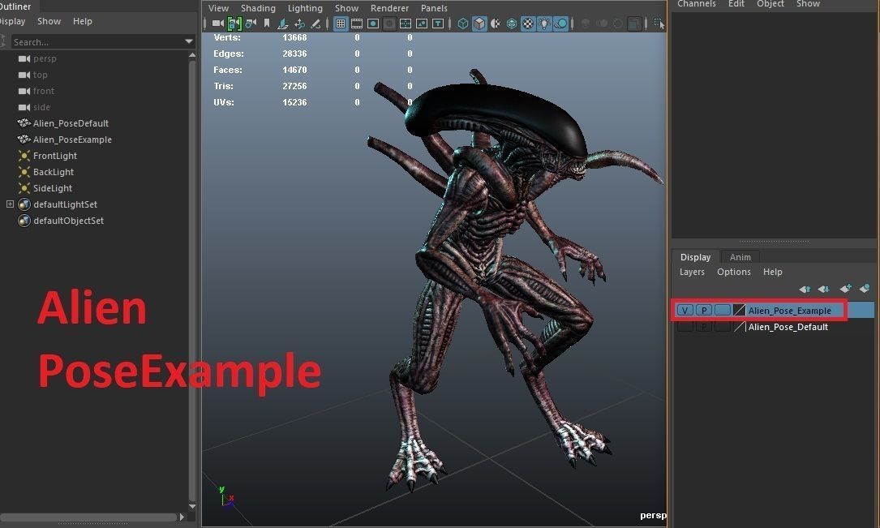Enable Wireframe on Shaded icon

tap(512, 24)
